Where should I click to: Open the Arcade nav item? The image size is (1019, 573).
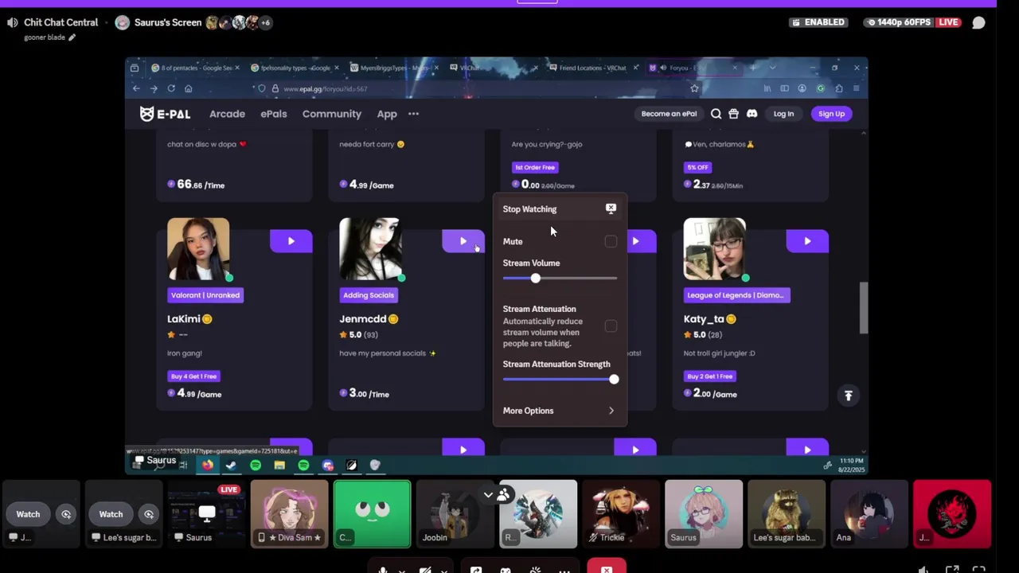pyautogui.click(x=227, y=114)
